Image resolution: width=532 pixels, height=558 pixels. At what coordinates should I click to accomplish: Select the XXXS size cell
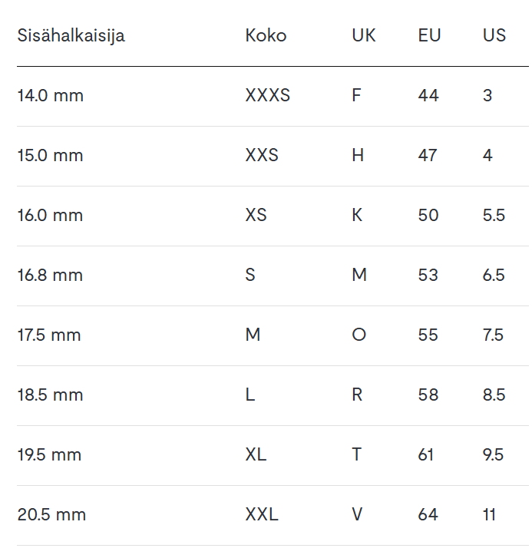[x=268, y=96]
